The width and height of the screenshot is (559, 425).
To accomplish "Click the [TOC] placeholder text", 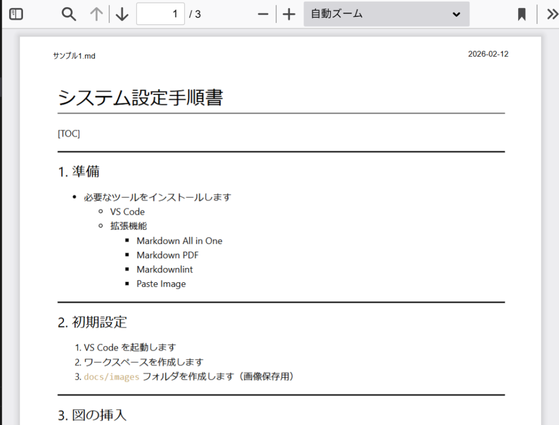I will coord(69,133).
